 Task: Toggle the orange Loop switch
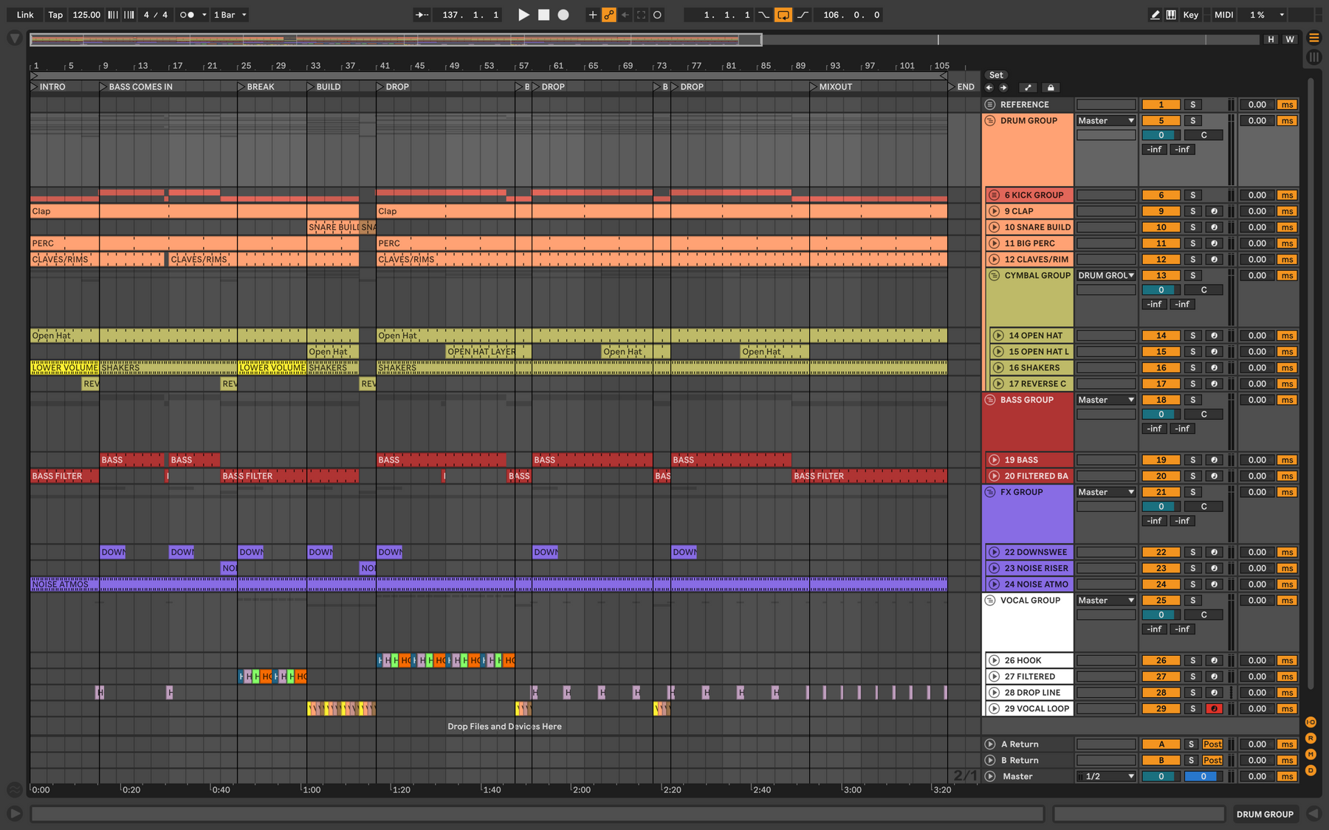(783, 15)
